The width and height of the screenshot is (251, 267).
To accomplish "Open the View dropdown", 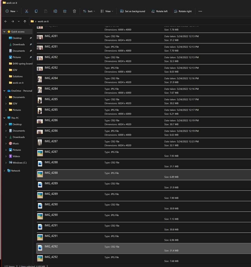I will point(107,11).
